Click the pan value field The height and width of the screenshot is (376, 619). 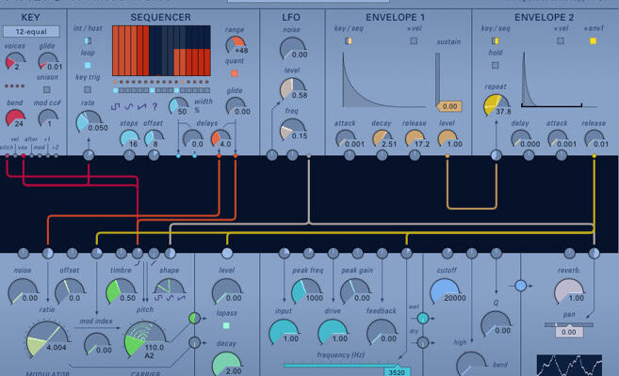click(567, 331)
